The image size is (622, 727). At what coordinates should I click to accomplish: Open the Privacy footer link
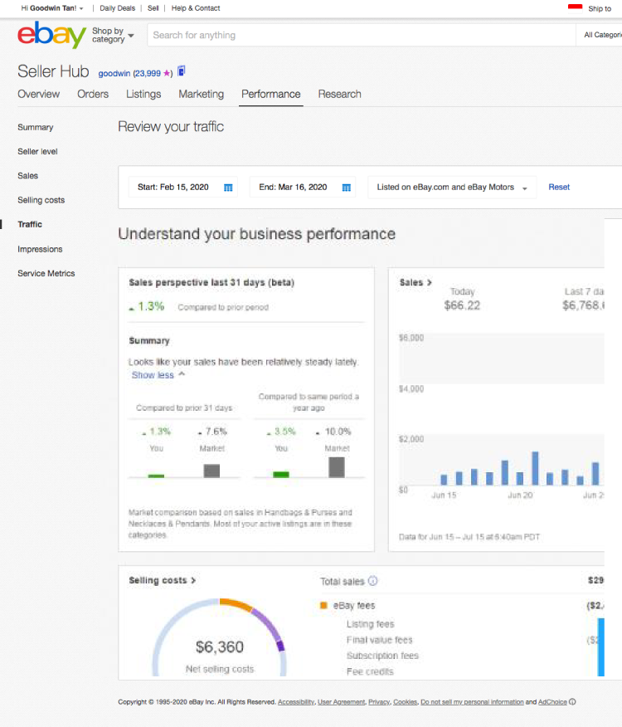379,702
